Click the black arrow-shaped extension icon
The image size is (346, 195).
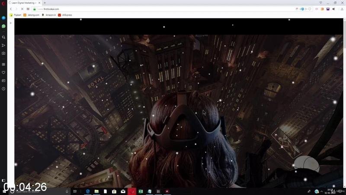click(x=333, y=9)
